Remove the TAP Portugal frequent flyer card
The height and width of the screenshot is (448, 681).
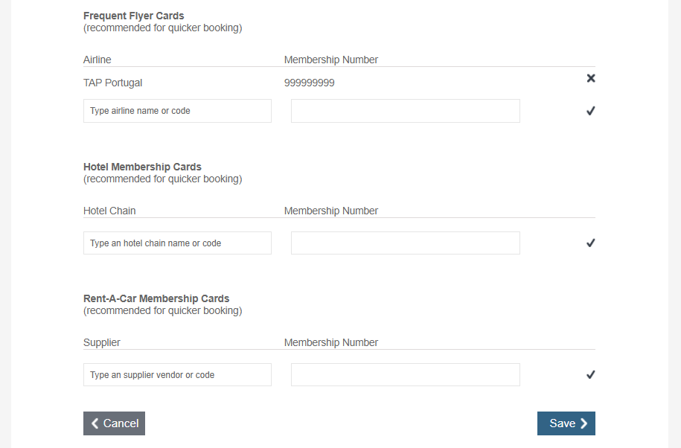tap(591, 78)
